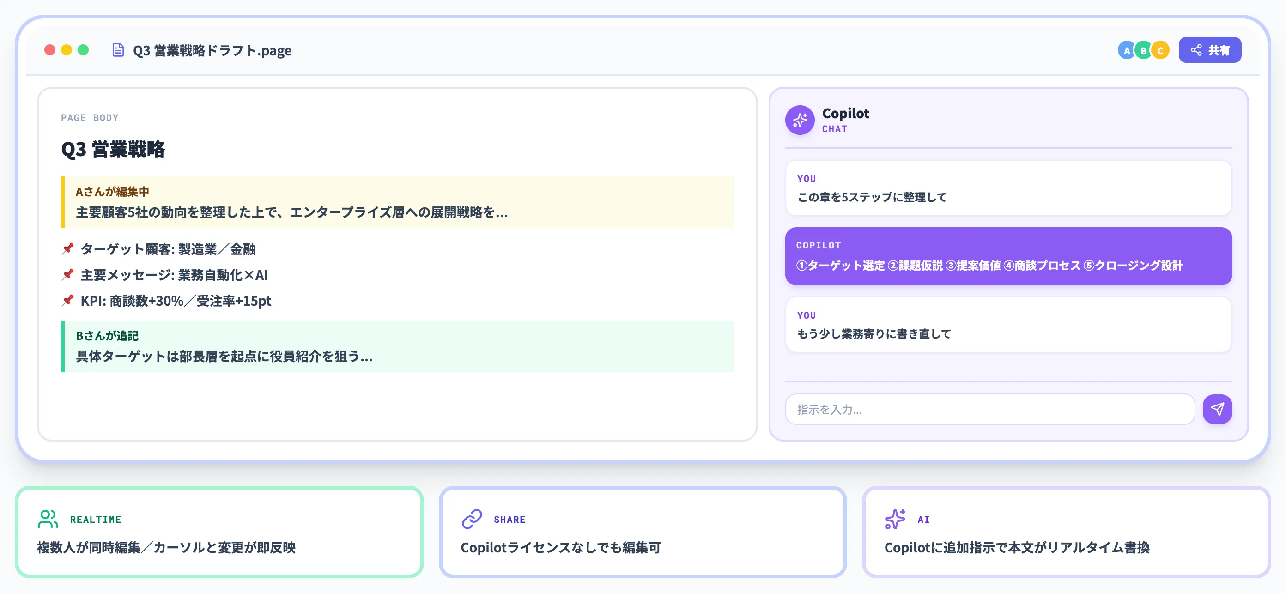The width and height of the screenshot is (1286, 593).
Task: Click pin icon beside ターゲット顧客
Action: point(68,248)
